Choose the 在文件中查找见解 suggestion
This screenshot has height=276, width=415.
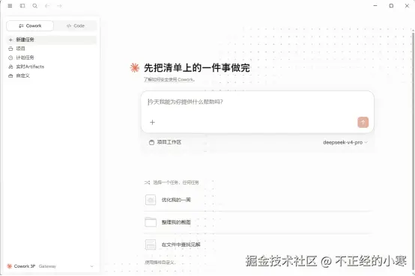257,245
